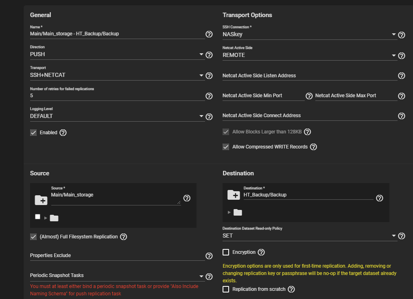The width and height of the screenshot is (413, 299).
Task: Show the Transport field help tooltip
Action: click(x=209, y=76)
